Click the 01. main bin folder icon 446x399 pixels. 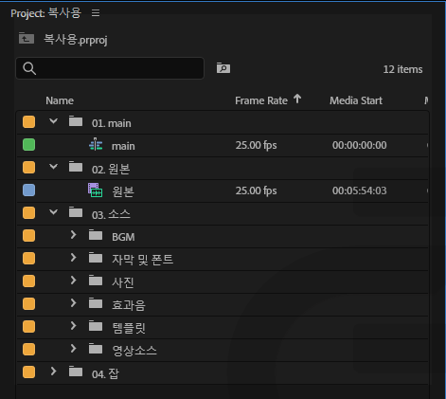tap(76, 121)
